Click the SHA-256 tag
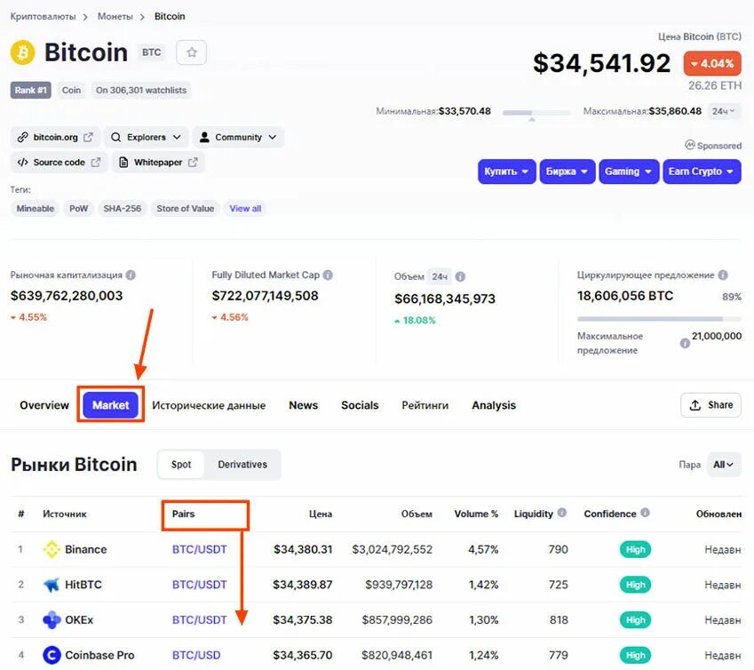The image size is (754, 670). pyautogui.click(x=123, y=209)
